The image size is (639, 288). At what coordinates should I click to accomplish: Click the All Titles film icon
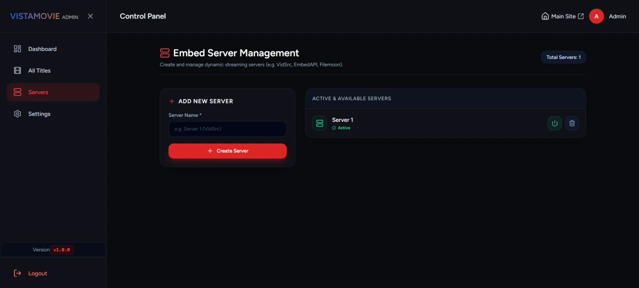pyautogui.click(x=17, y=70)
